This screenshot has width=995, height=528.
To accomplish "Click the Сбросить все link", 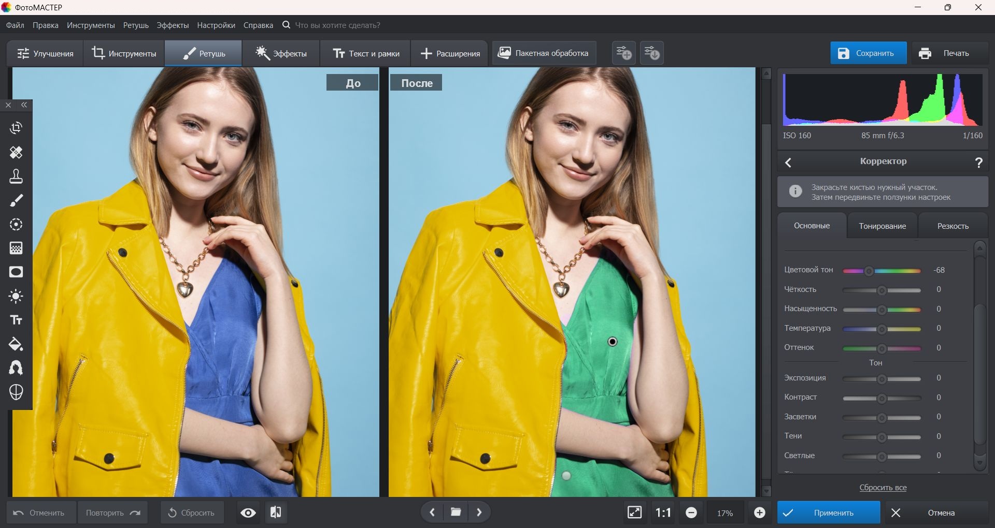I will pos(883,488).
